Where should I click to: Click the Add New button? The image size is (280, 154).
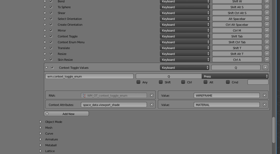click(66, 114)
